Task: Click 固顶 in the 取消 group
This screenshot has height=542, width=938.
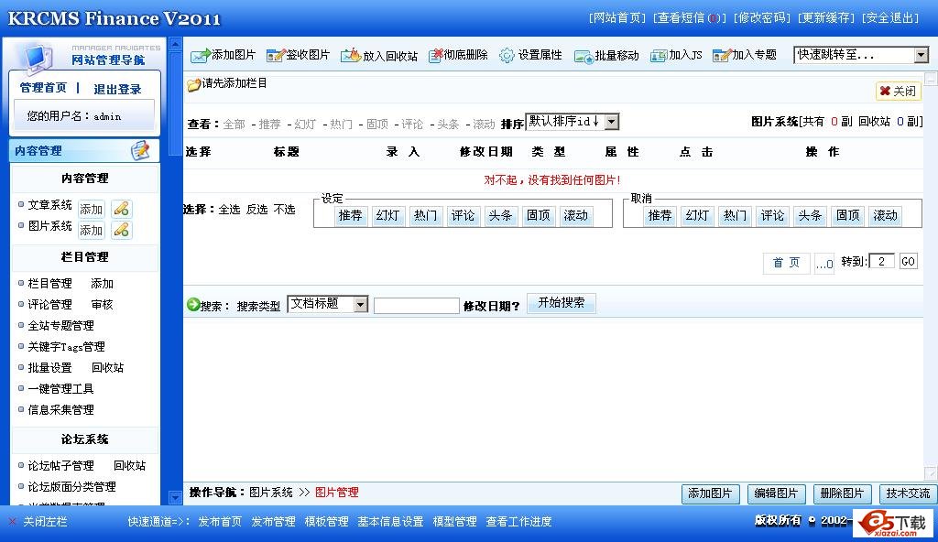Action: click(x=847, y=215)
